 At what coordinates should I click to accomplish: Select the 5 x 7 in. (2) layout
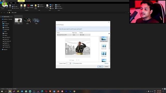(x=104, y=54)
